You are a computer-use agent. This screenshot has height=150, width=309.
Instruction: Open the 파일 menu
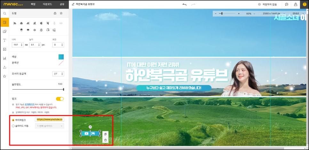33,4
